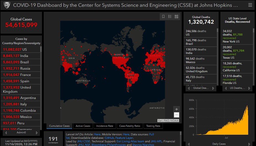
Task: Zoom in on the map with plus
Action: [x=176, y=109]
